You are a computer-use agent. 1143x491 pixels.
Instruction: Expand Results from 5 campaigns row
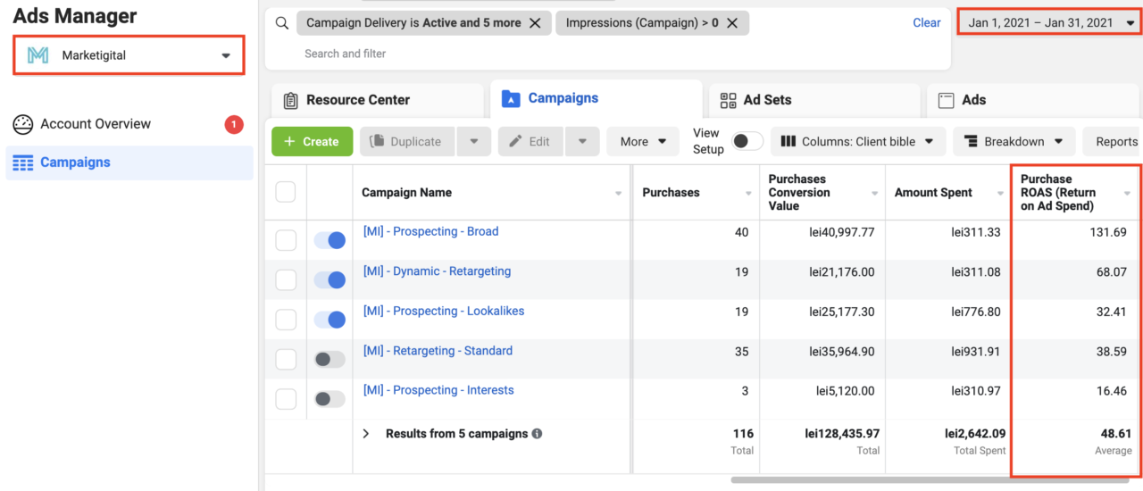point(366,434)
